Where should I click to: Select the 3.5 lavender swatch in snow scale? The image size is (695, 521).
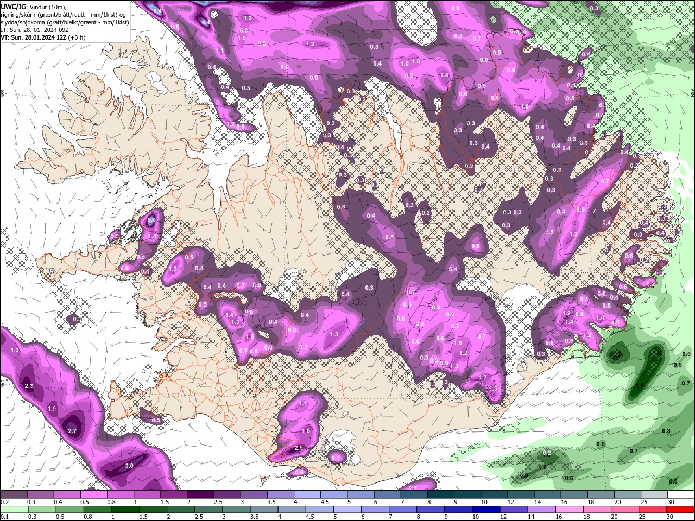click(280, 494)
